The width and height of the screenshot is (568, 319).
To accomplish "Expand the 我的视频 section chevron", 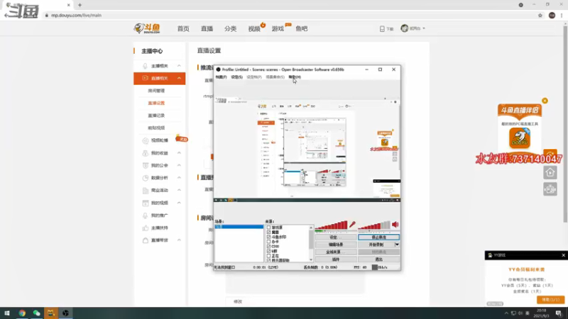I will [179, 203].
